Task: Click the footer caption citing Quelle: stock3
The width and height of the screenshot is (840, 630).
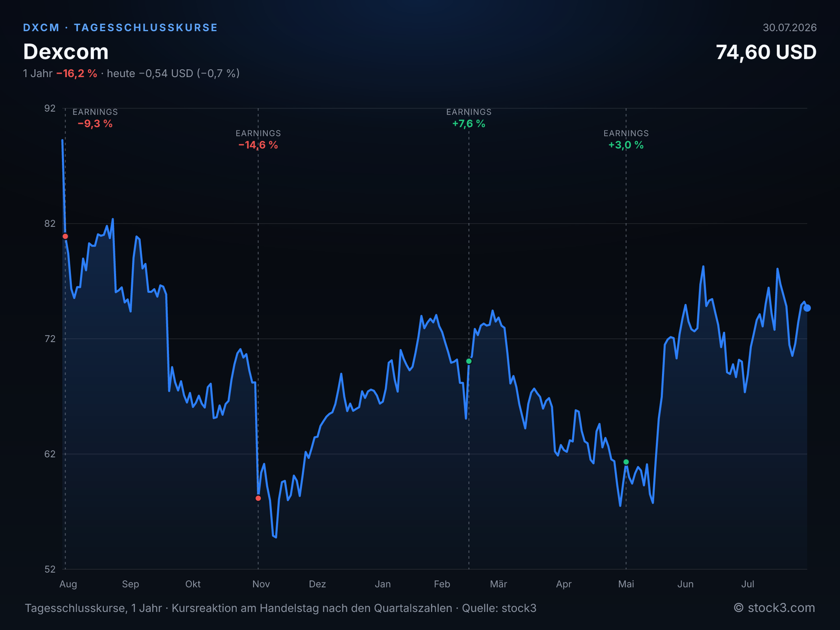Action: tap(281, 608)
